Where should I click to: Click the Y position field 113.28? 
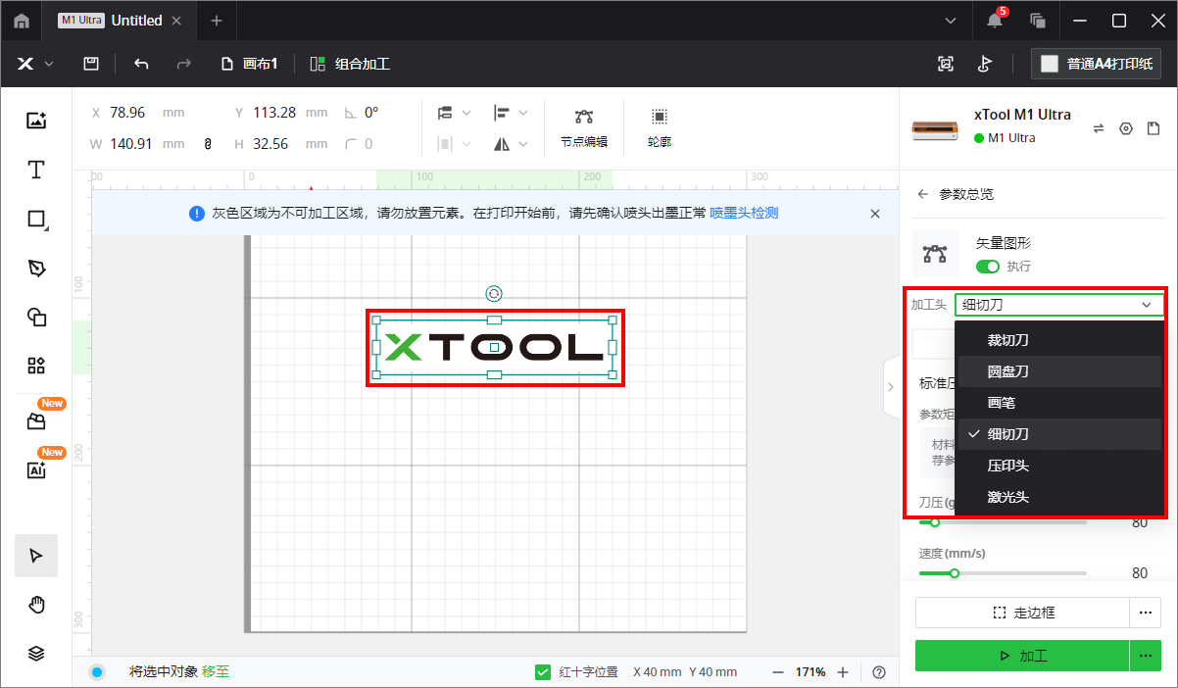276,113
